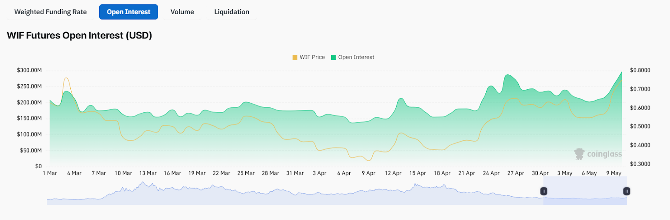670x220 pixels.
Task: Click the $0.6000 price axis value
Action: (640, 108)
